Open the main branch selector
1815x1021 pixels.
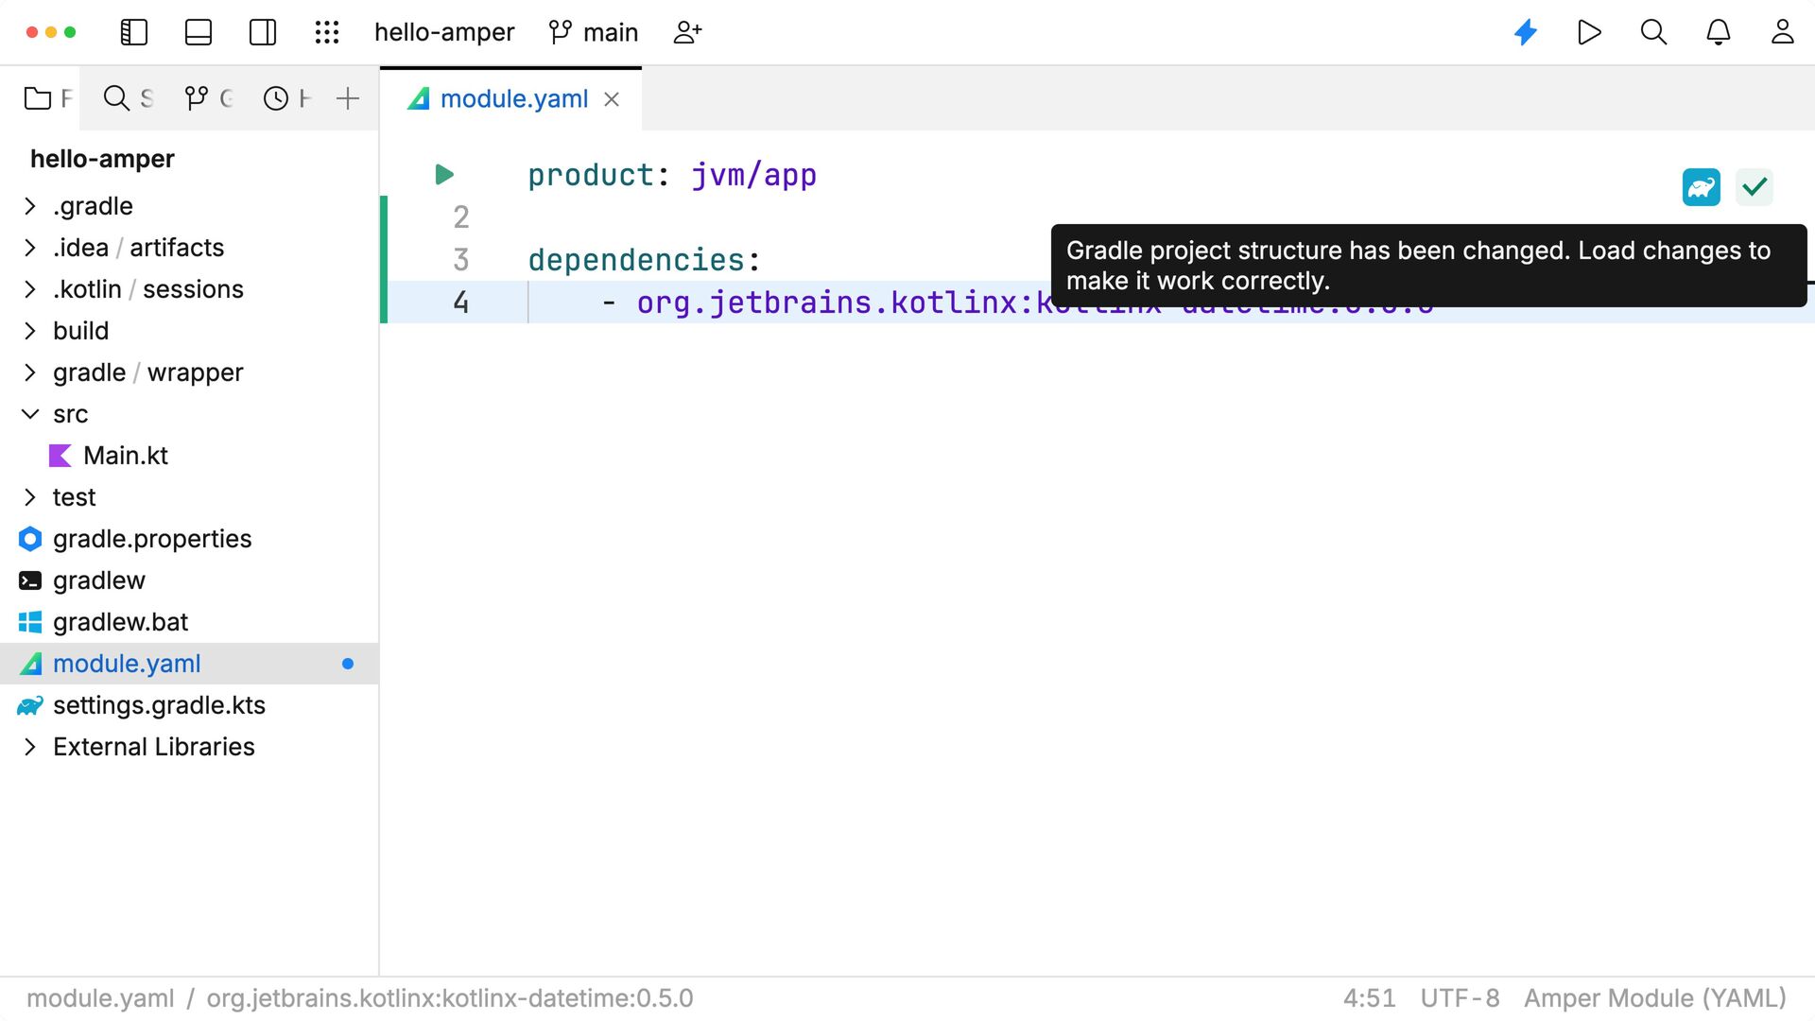[594, 32]
